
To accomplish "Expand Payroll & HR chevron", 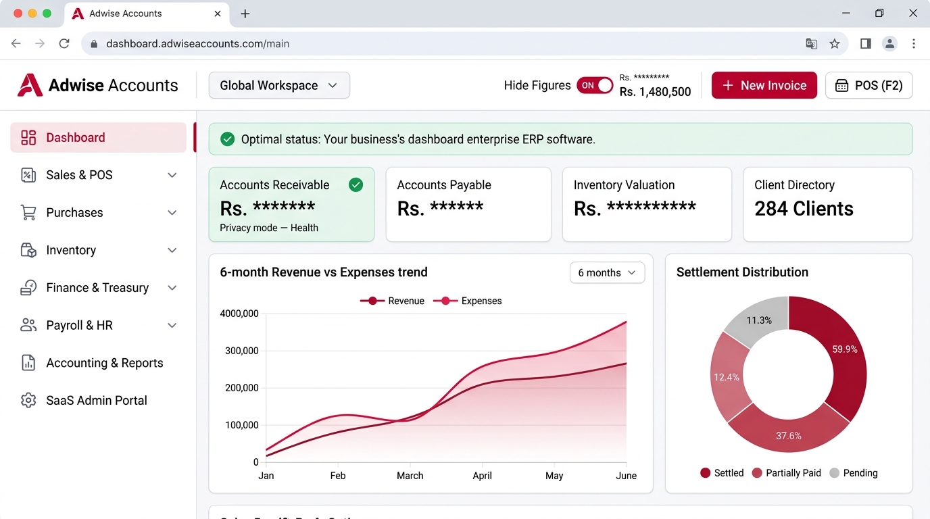I will [172, 325].
